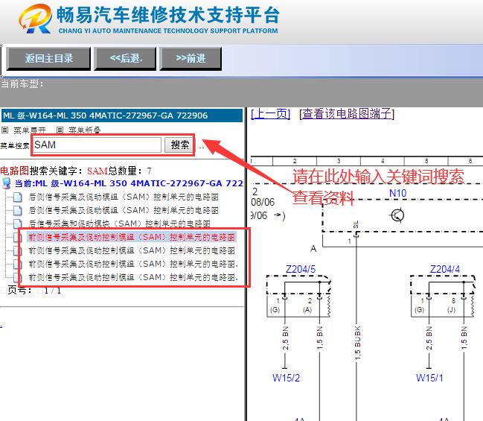Click document icon of 后信号采集和促动模块 row

(x=18, y=224)
